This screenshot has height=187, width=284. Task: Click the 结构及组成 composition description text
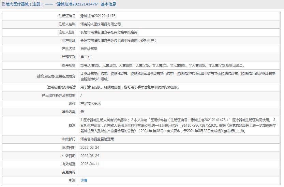coord(178,76)
